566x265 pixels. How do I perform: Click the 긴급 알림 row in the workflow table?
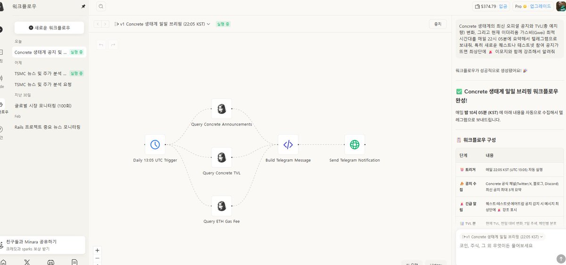coord(510,207)
